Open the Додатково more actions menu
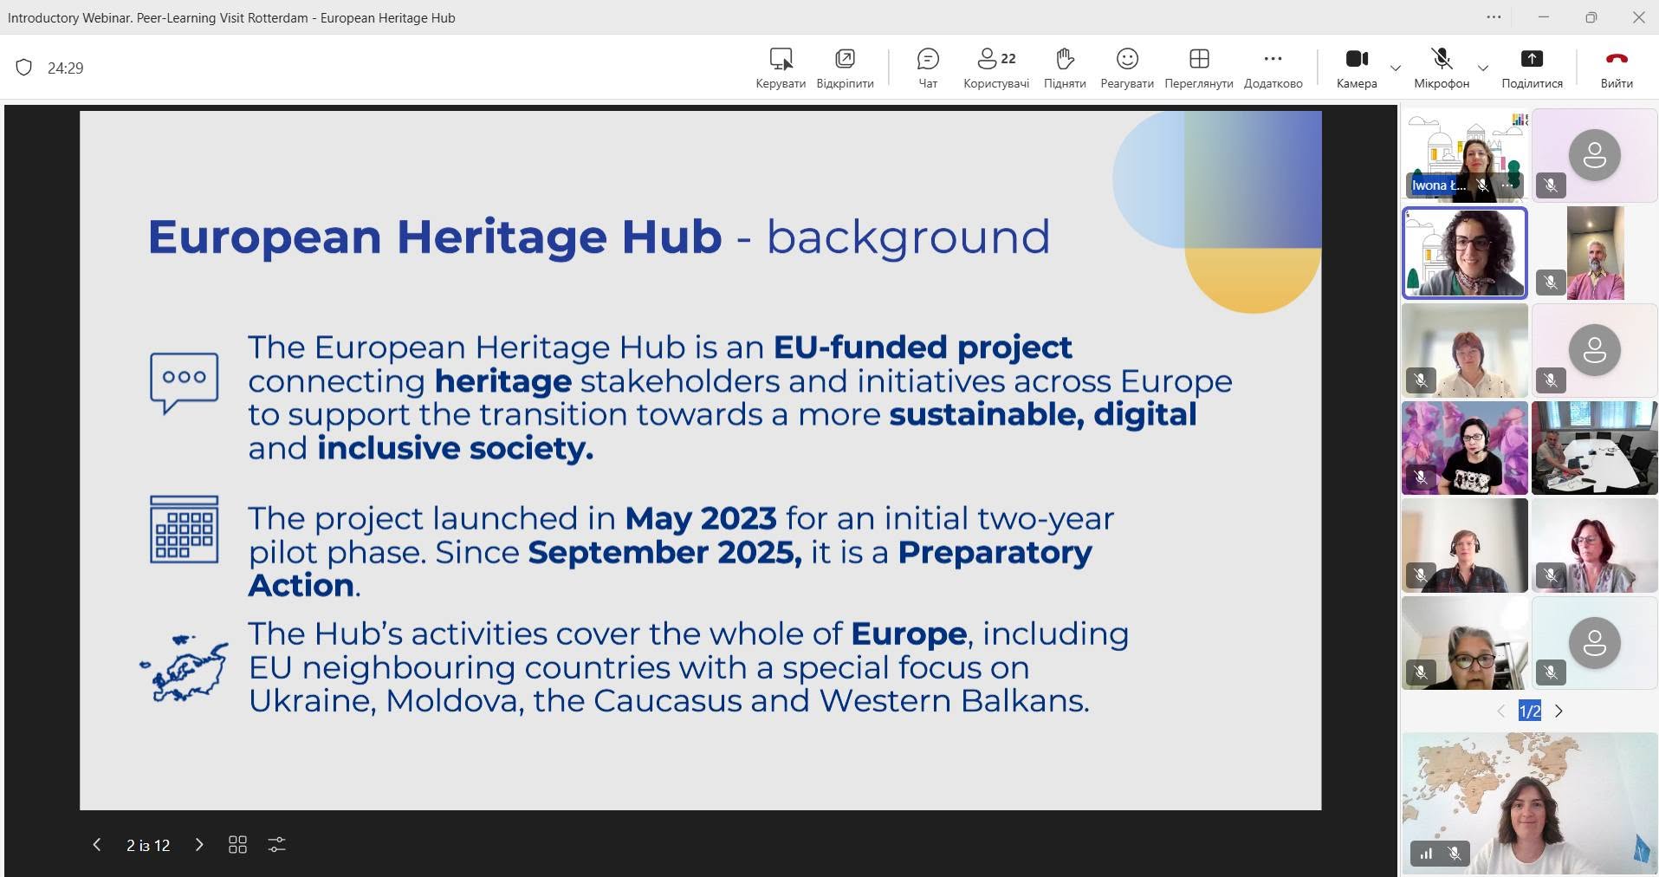This screenshot has height=877, width=1659. [1273, 68]
